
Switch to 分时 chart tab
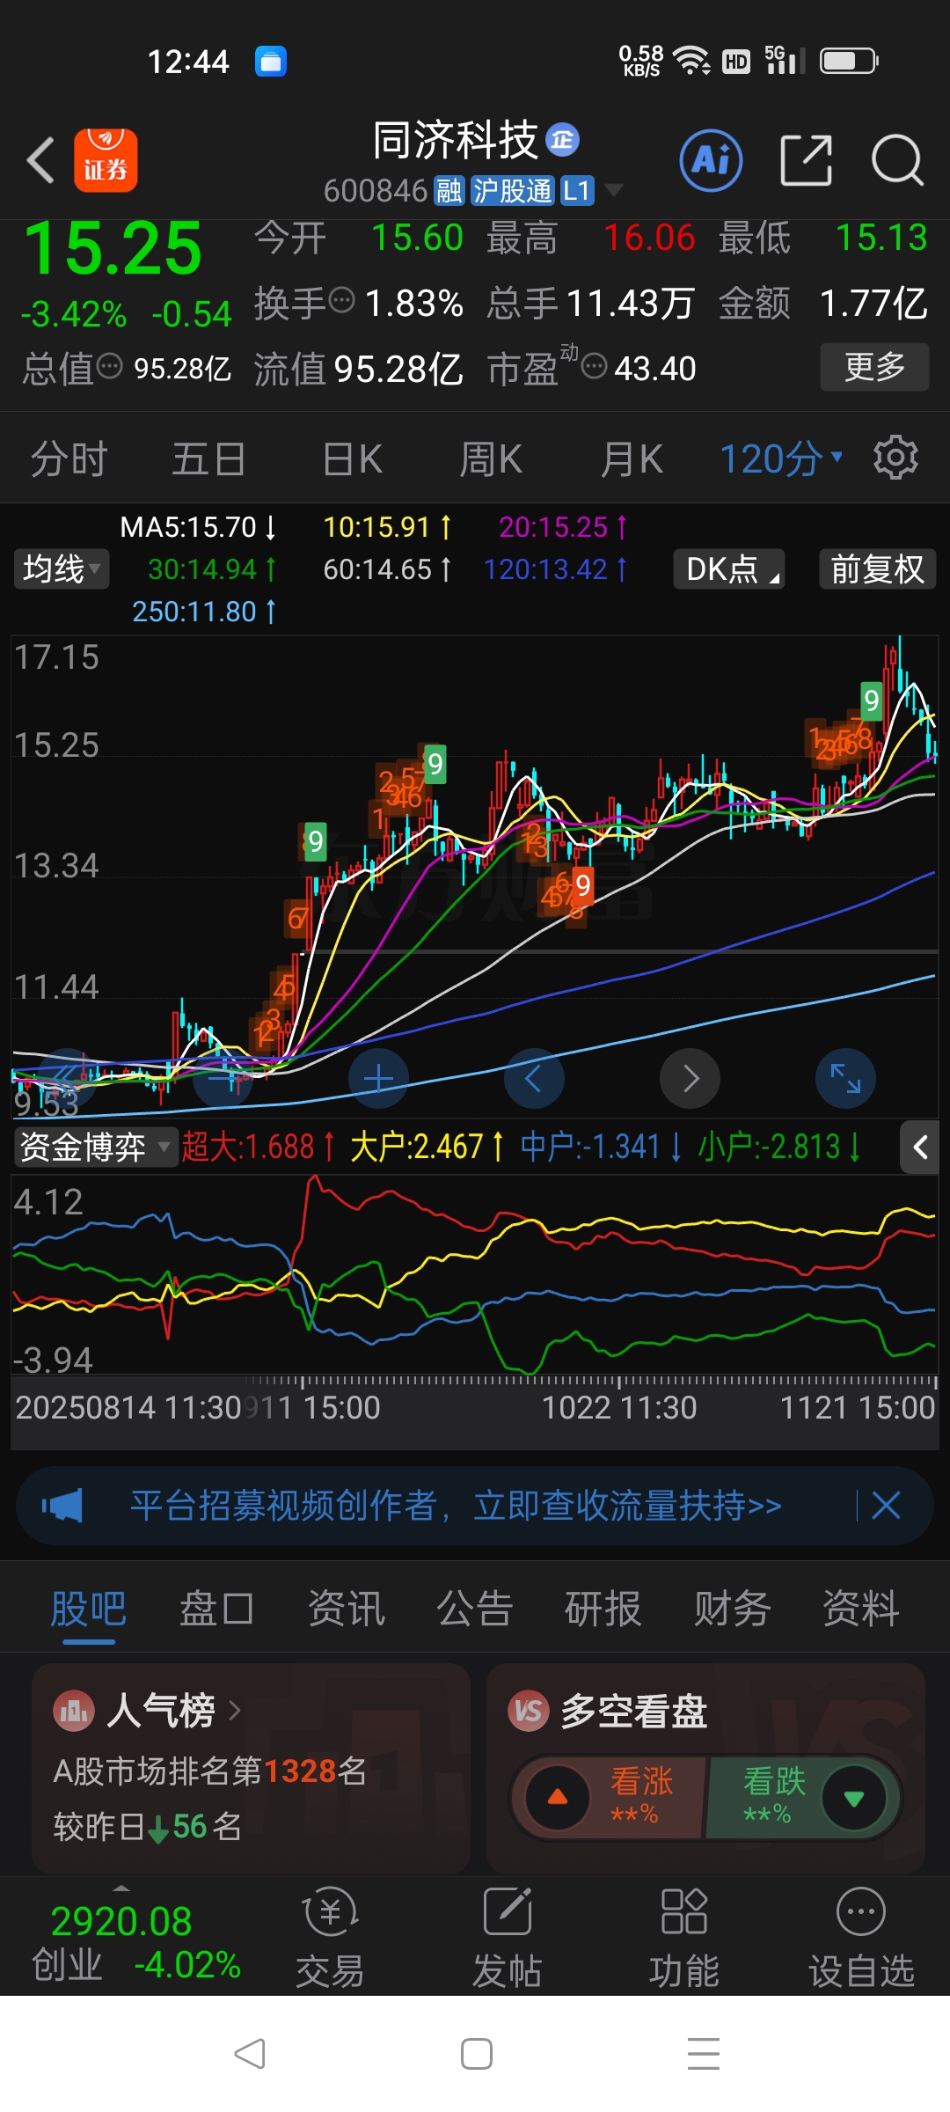(69, 458)
